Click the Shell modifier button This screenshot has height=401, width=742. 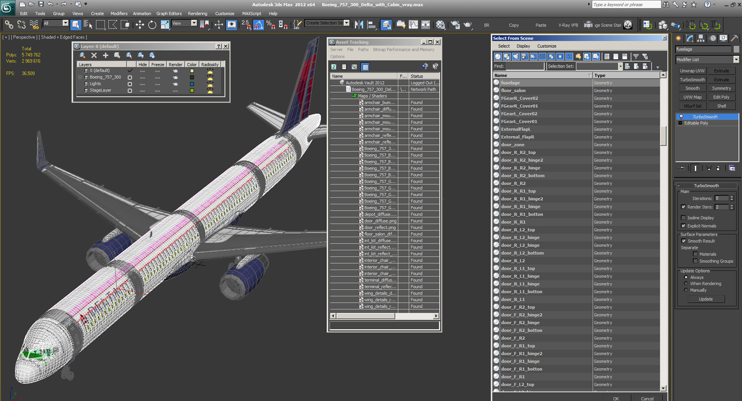[x=721, y=106]
